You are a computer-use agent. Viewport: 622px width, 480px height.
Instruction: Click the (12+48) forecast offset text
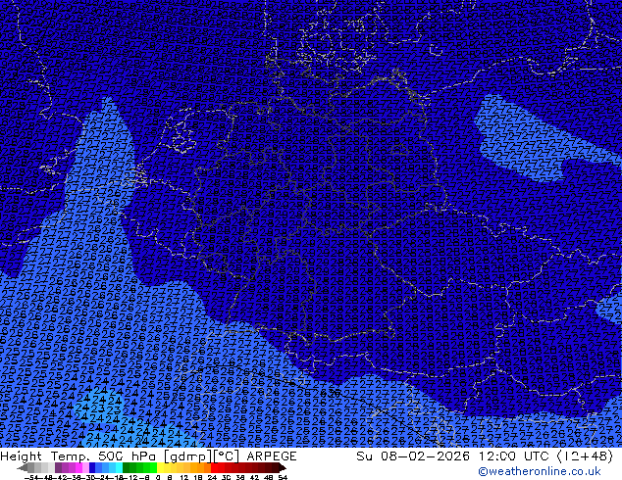tap(585, 456)
